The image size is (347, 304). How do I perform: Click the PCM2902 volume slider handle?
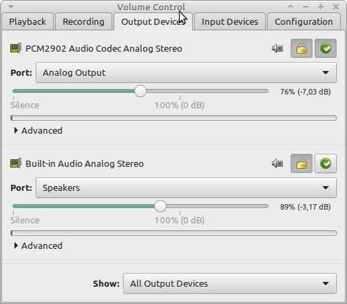point(140,91)
